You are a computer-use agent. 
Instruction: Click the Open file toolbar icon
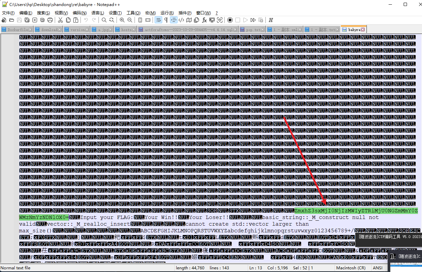coord(11,20)
